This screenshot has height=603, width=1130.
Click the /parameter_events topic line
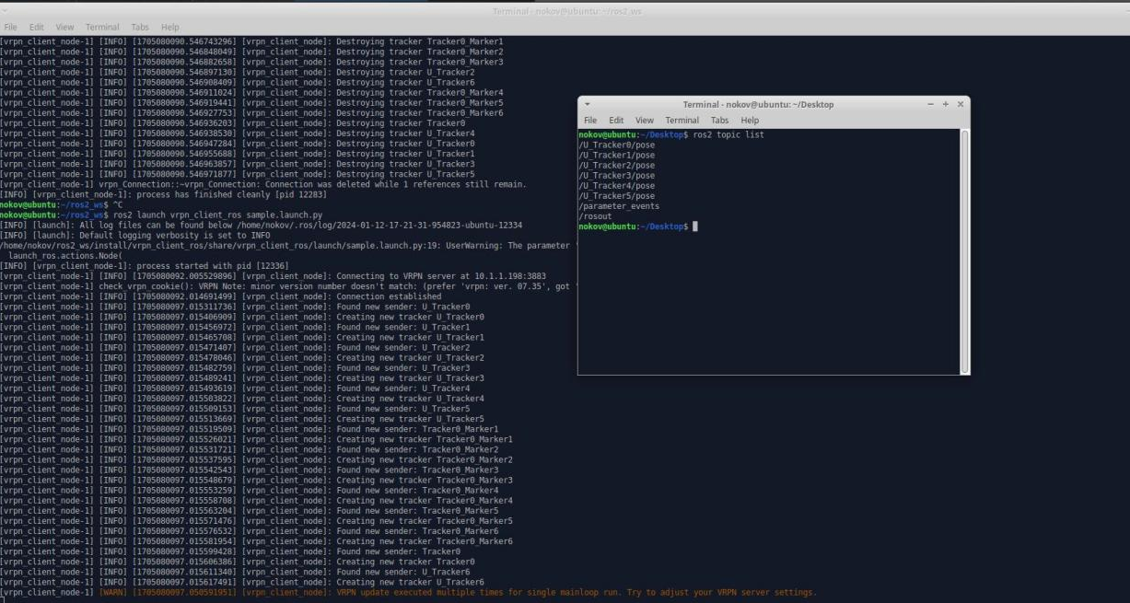619,206
